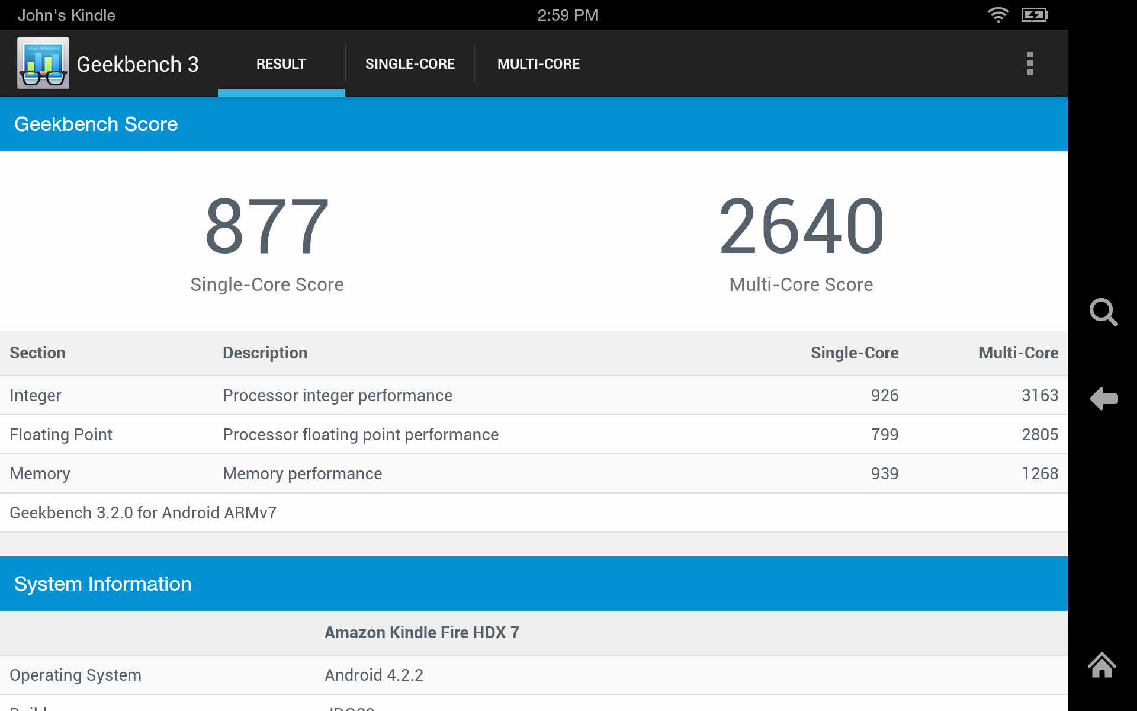This screenshot has width=1137, height=711.
Task: Tap the Geekbench Score header banner
Action: 95,124
